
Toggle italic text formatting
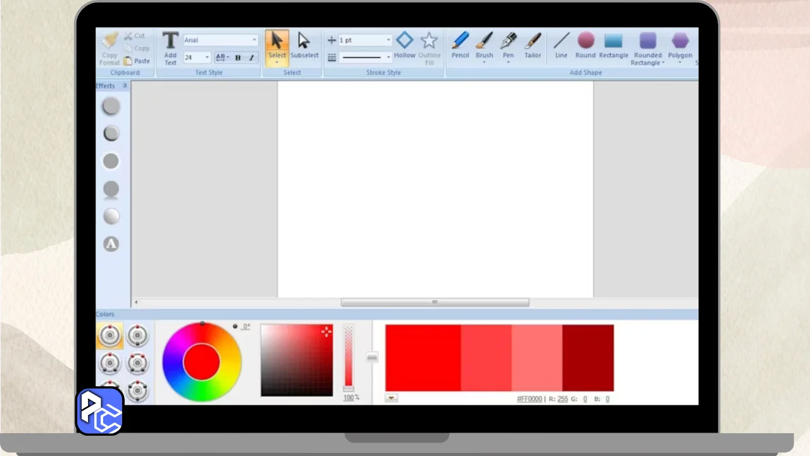click(251, 58)
